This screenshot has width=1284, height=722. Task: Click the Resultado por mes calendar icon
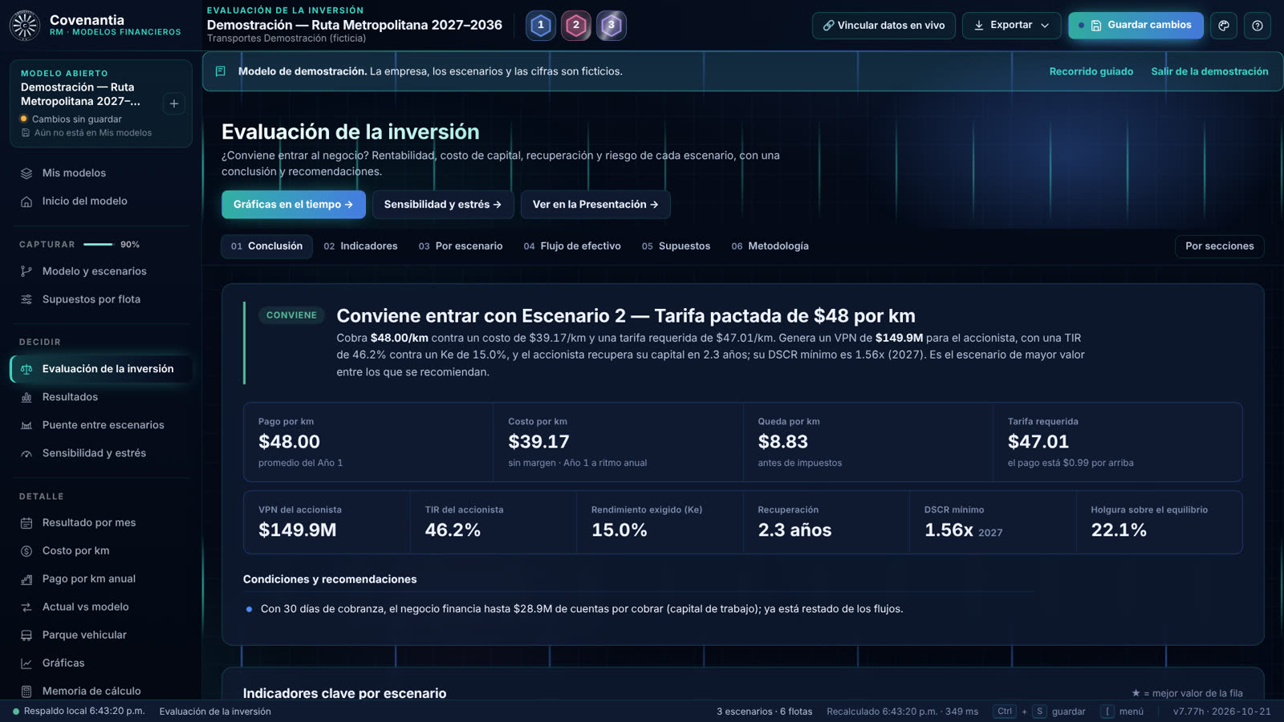point(26,523)
